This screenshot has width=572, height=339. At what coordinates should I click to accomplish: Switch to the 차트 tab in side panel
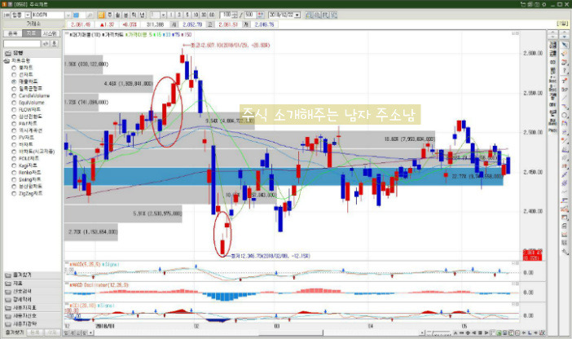(x=32, y=33)
